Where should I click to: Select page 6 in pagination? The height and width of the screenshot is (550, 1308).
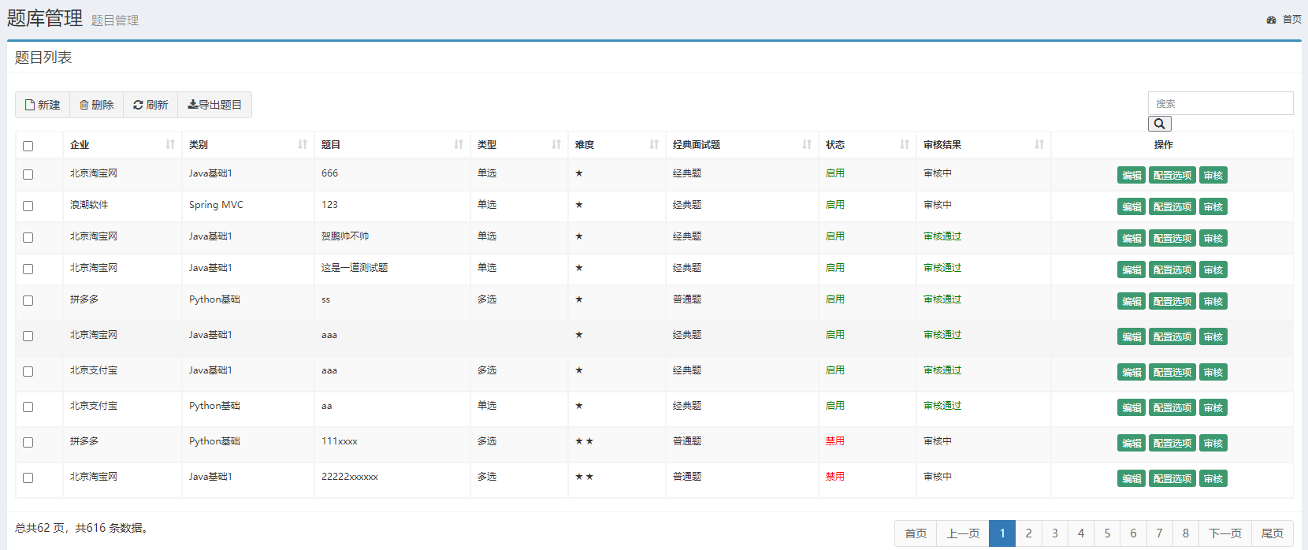[x=1133, y=533]
